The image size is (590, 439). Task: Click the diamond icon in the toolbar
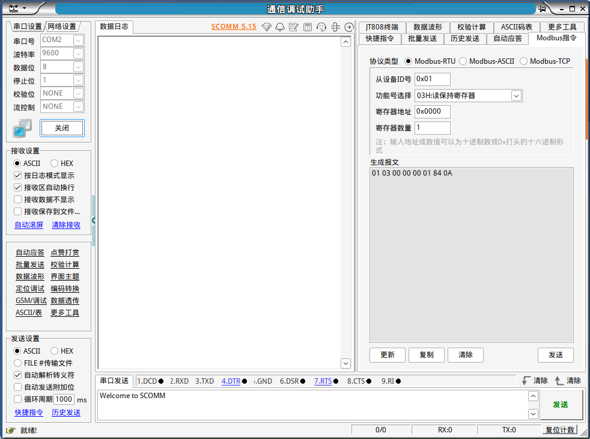266,27
